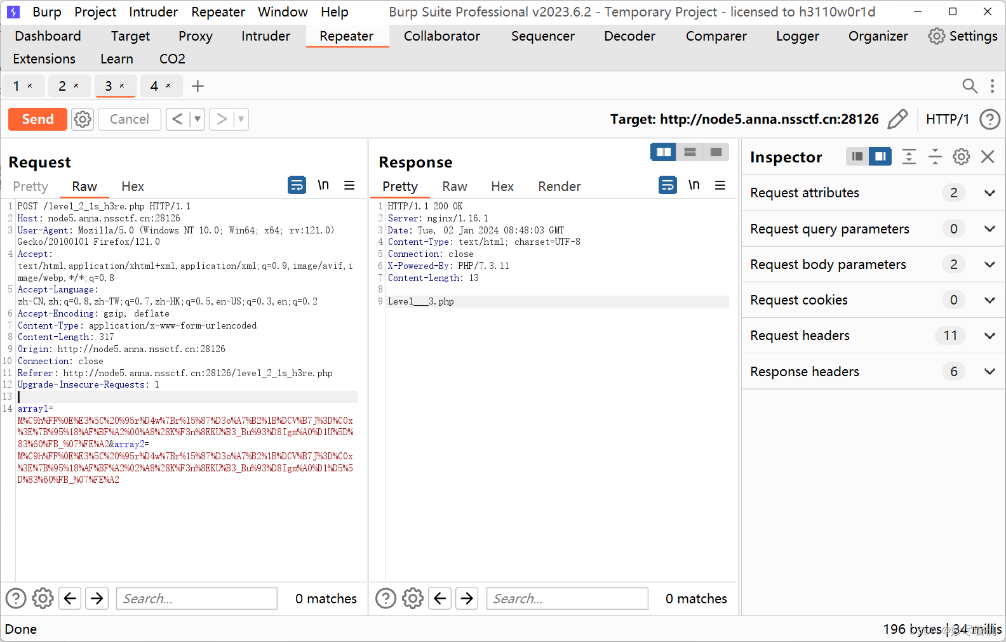
Task: Open request search help icon
Action: 16,598
